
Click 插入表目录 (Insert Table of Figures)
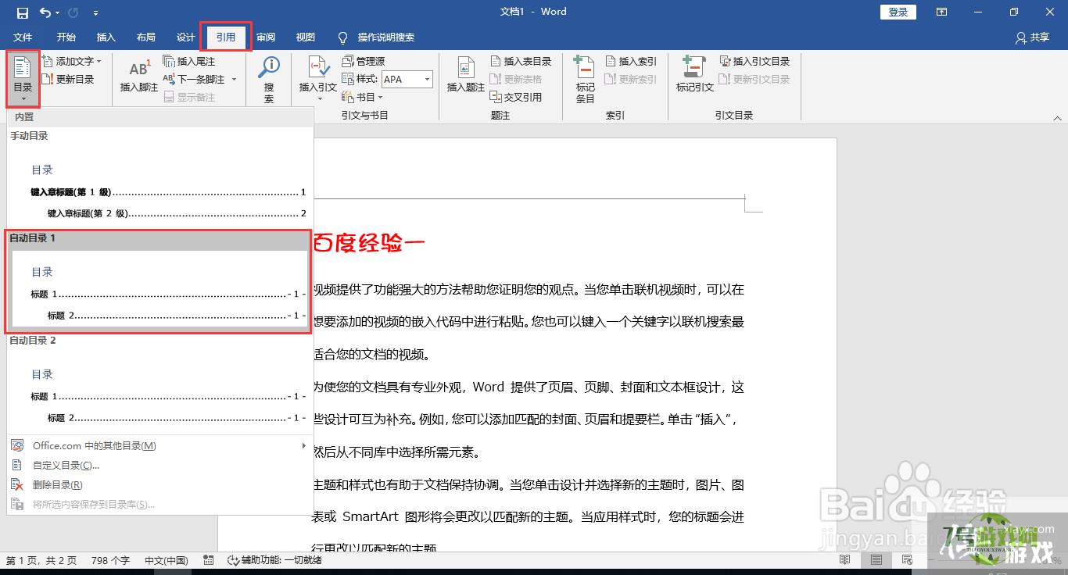[521, 61]
